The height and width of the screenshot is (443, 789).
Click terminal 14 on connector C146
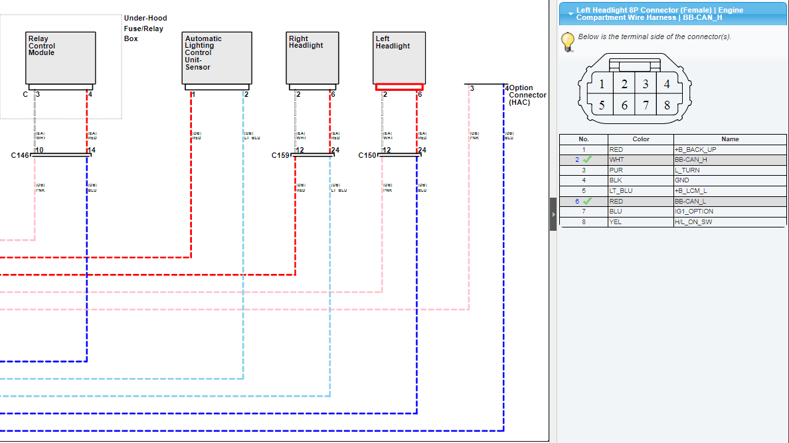point(92,150)
